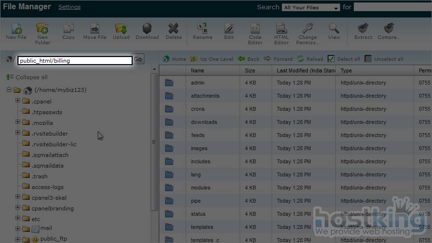Click the Download toolbar icon
The height and width of the screenshot is (243, 432).
[147, 29]
